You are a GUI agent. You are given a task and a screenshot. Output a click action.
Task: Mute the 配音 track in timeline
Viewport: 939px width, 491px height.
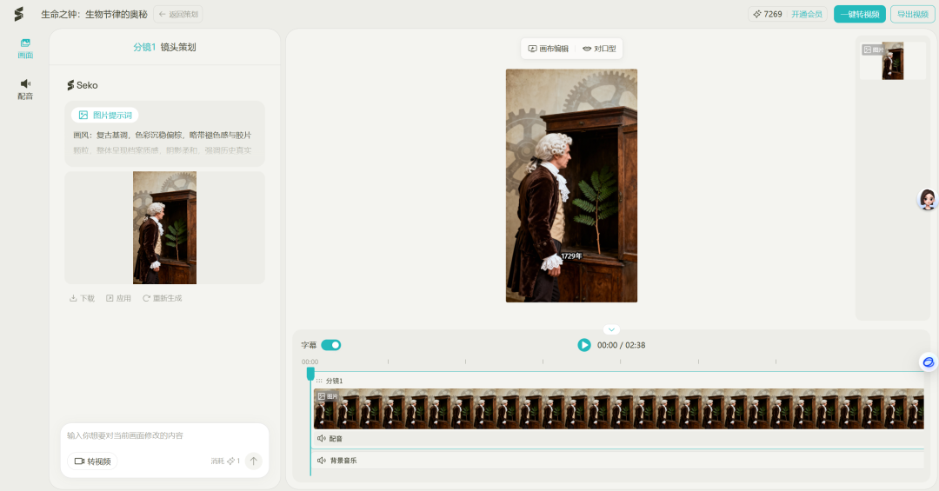[x=322, y=439]
